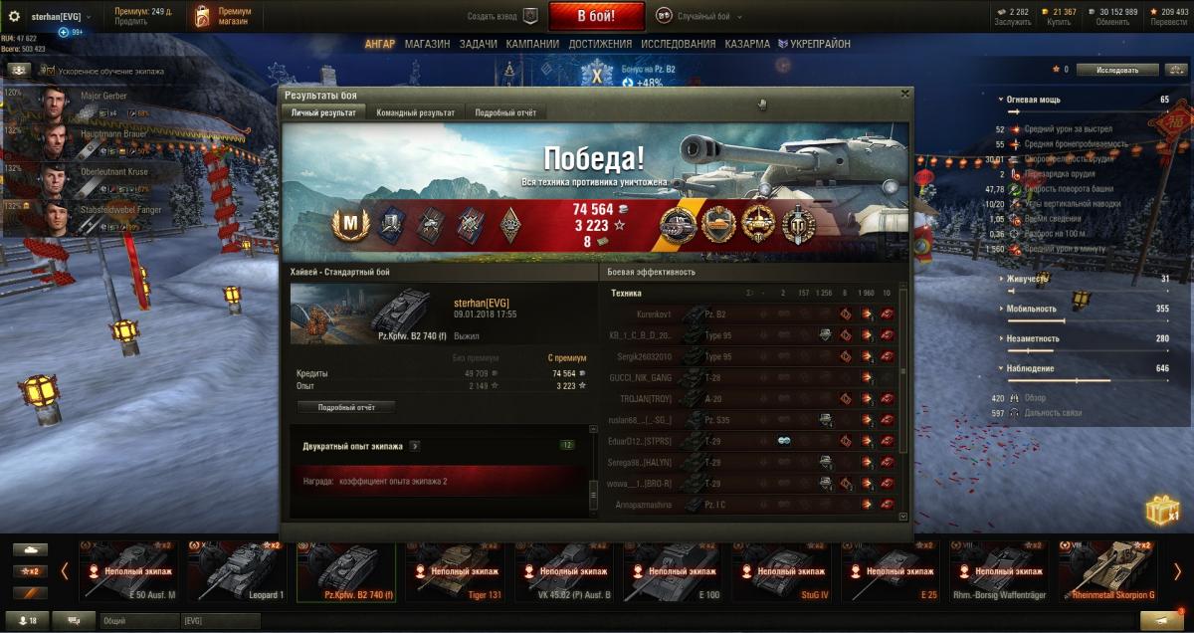Click the Подробный отчёт button
The width and height of the screenshot is (1194, 633).
[x=346, y=407]
